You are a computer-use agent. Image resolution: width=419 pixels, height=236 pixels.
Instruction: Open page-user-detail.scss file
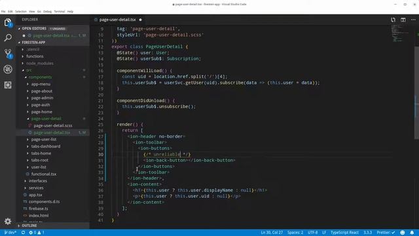tap(53, 125)
